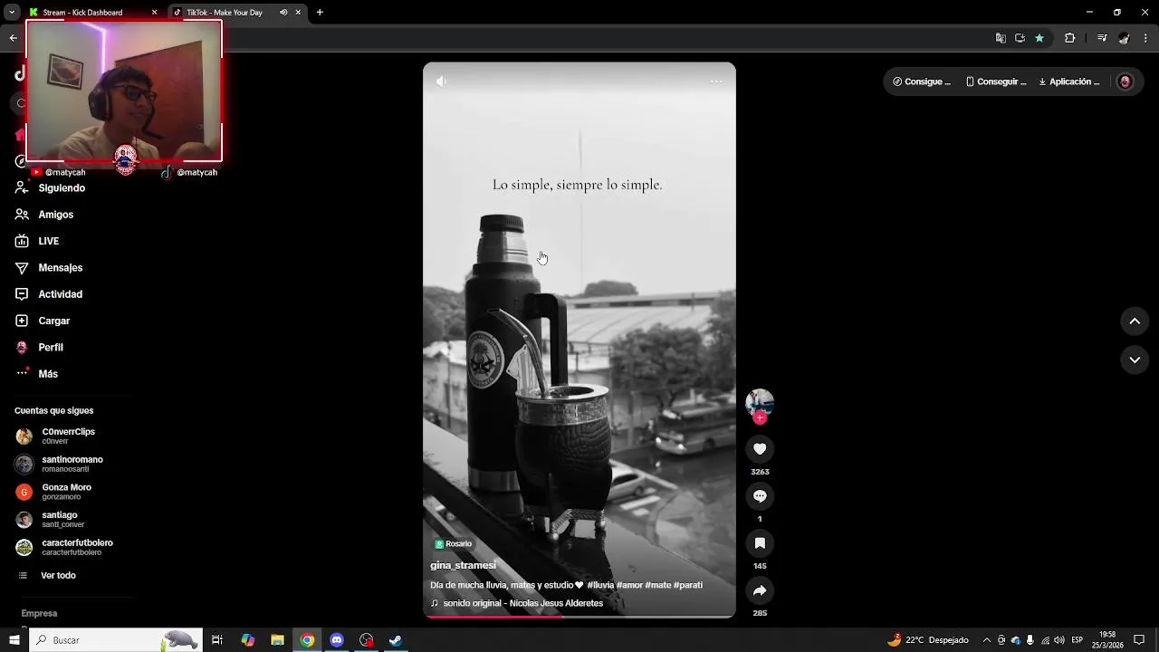
Task: Open the media controls icon
Action: tap(1102, 38)
